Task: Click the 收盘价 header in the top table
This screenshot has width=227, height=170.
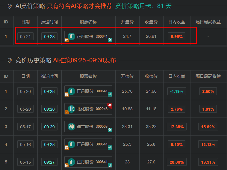Action: (151, 22)
